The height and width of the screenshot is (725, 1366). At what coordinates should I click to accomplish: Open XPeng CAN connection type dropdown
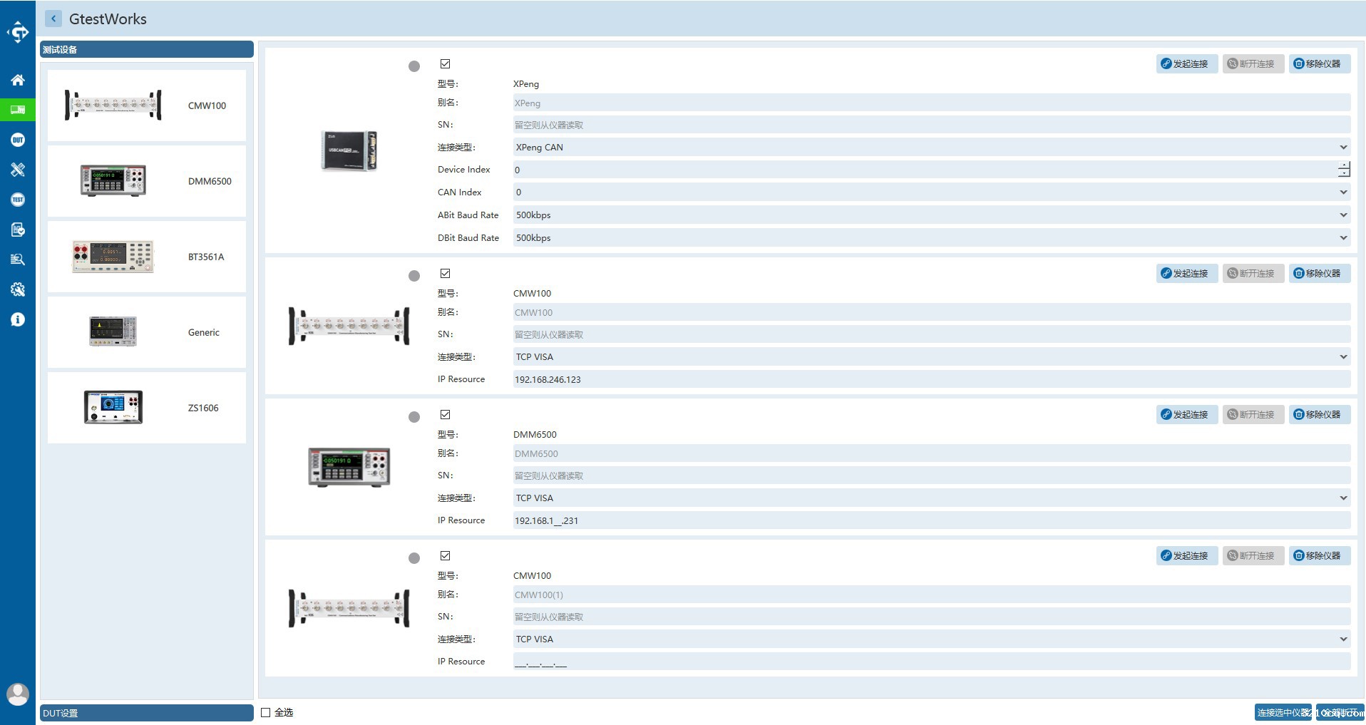pos(931,148)
